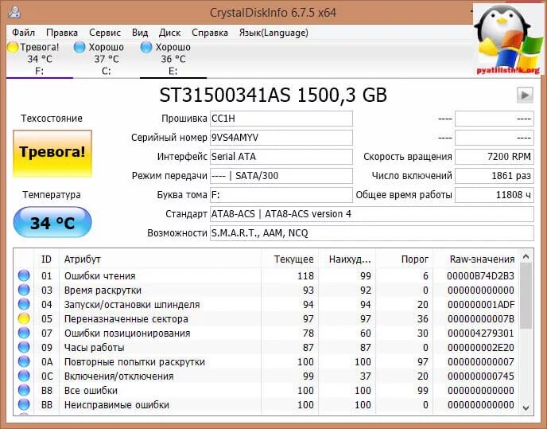Select the Неисправимые ошибки attribute name

click(117, 405)
